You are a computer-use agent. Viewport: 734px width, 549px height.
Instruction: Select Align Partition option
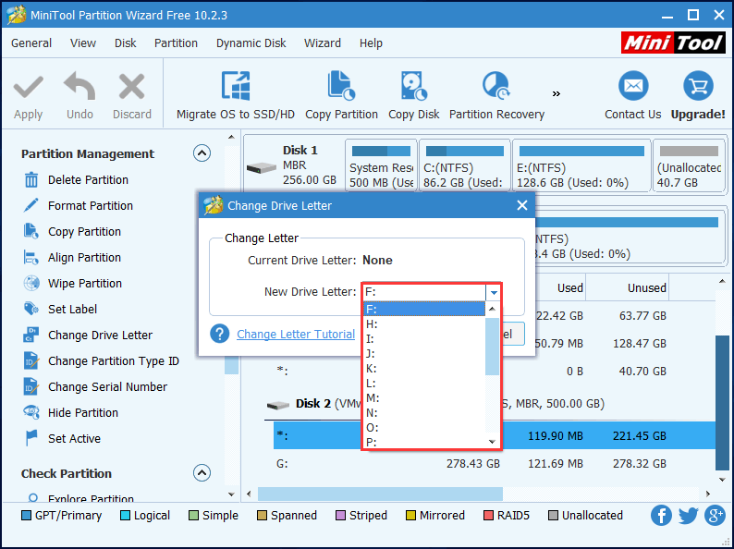point(72,258)
